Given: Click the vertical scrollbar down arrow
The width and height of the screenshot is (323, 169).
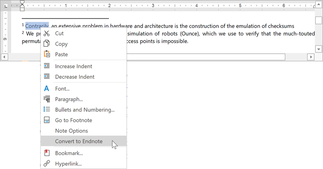Looking at the screenshot, I should pos(318,49).
